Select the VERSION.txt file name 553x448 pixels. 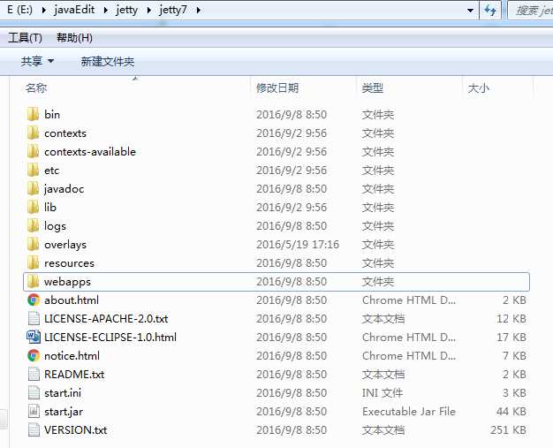pyautogui.click(x=76, y=430)
